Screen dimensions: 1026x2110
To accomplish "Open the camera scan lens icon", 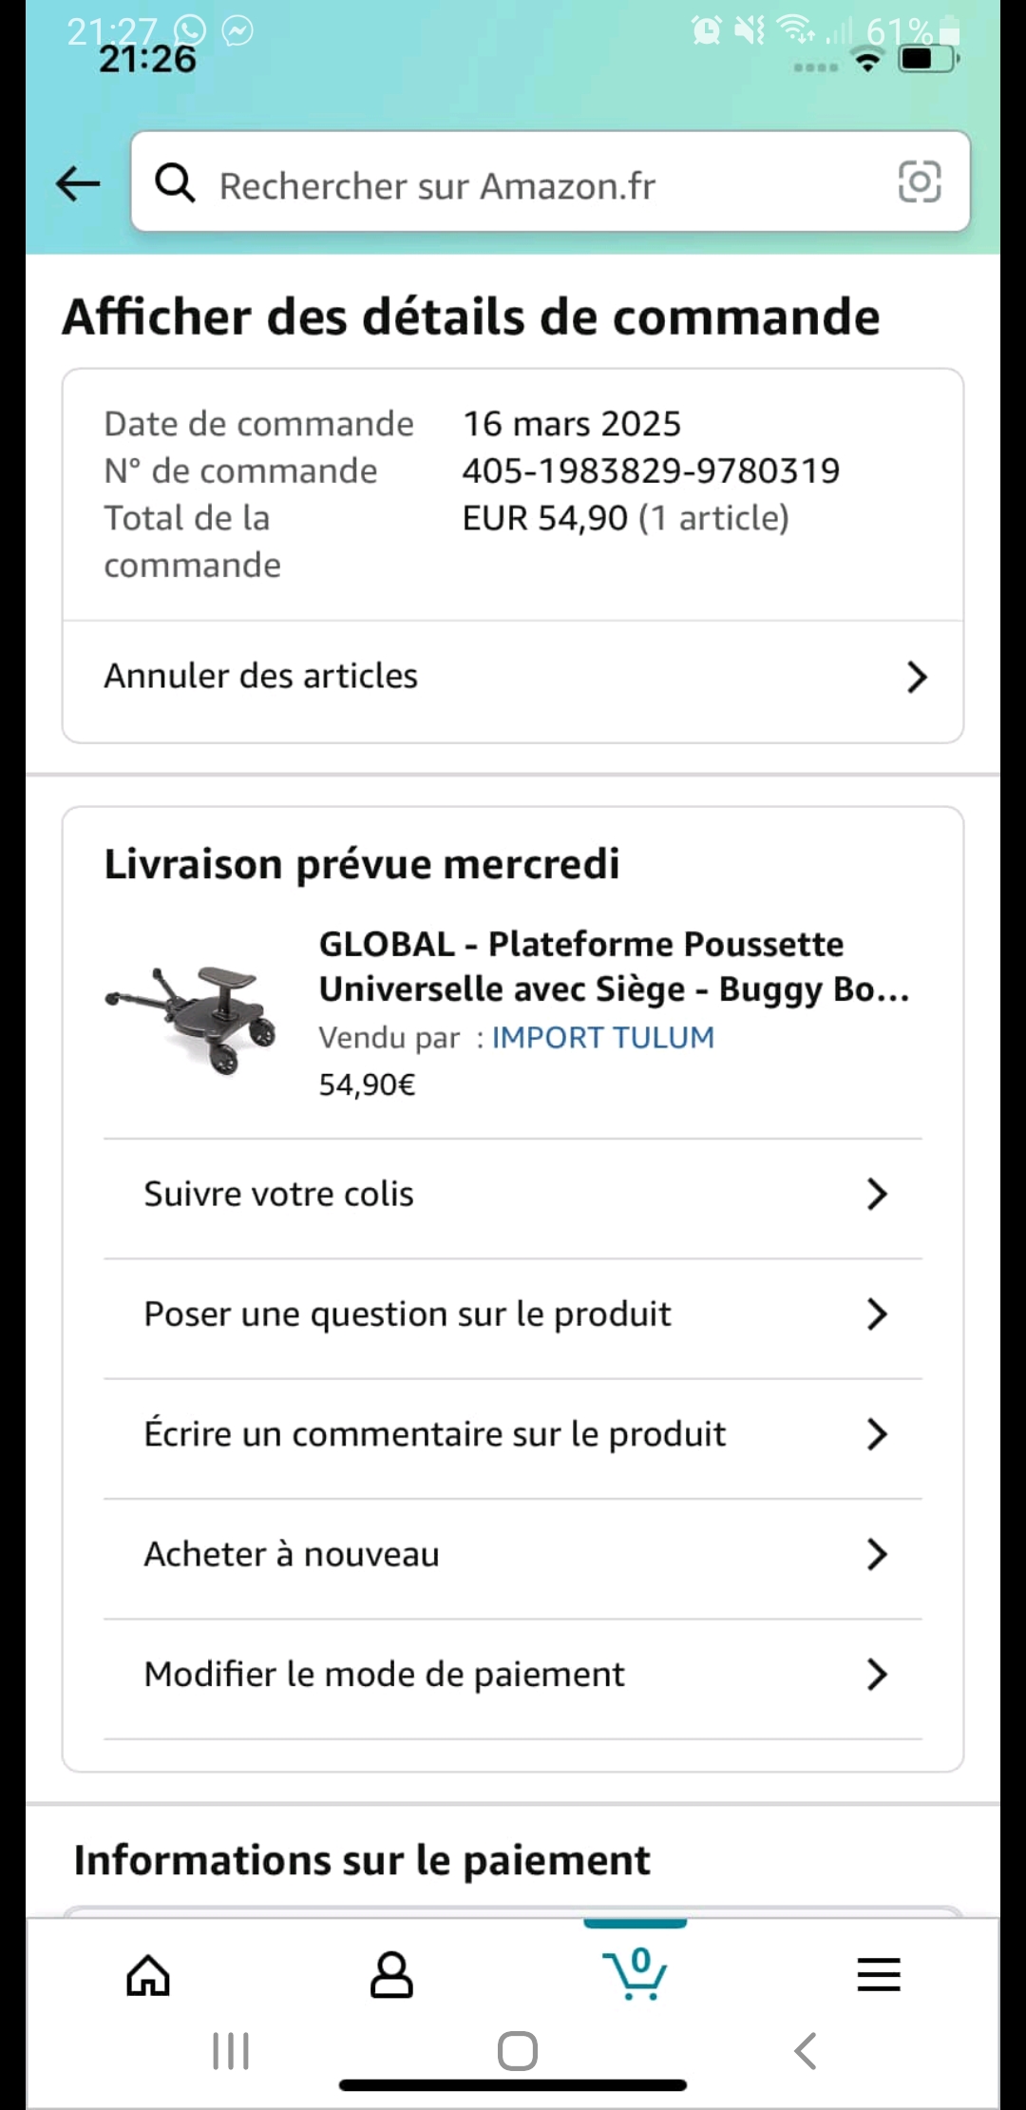I will tap(919, 182).
